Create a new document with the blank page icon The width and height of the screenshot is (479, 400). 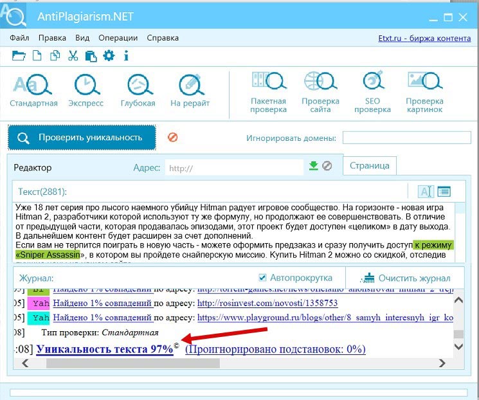[x=37, y=56]
